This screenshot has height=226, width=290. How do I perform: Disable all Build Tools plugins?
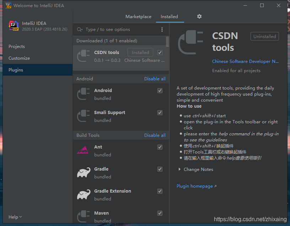[155, 135]
